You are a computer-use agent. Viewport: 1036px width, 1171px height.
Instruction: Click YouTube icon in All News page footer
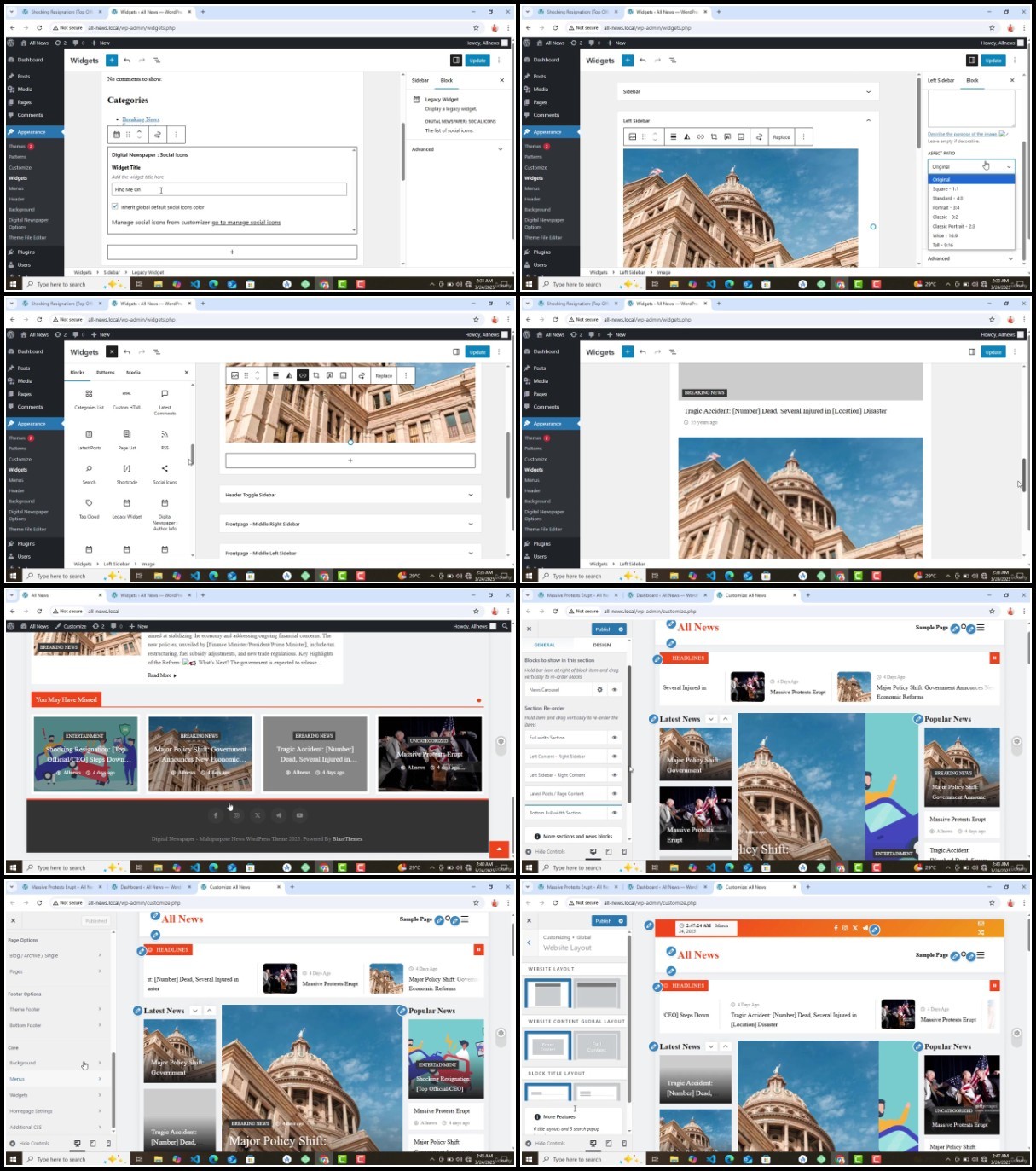[x=299, y=815]
